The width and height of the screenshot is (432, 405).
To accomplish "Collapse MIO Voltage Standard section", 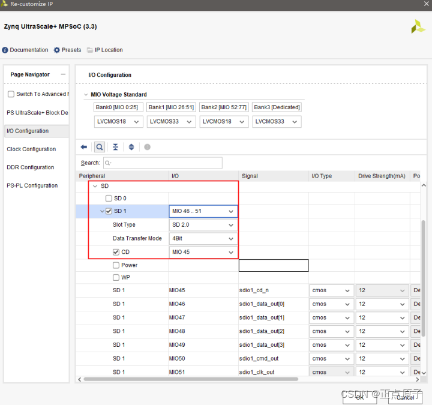I will tap(86, 95).
